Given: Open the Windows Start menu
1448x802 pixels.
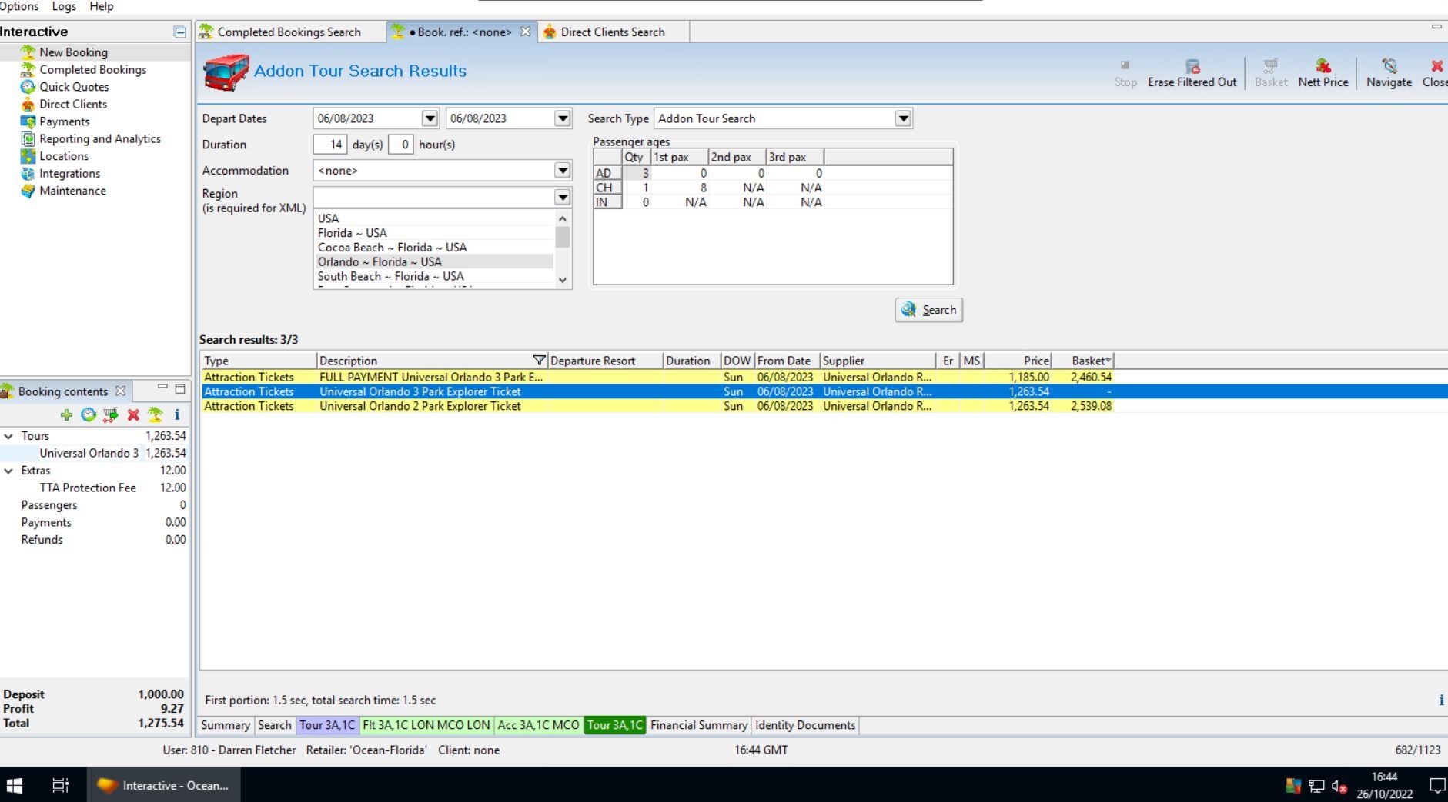Looking at the screenshot, I should pyautogui.click(x=15, y=785).
